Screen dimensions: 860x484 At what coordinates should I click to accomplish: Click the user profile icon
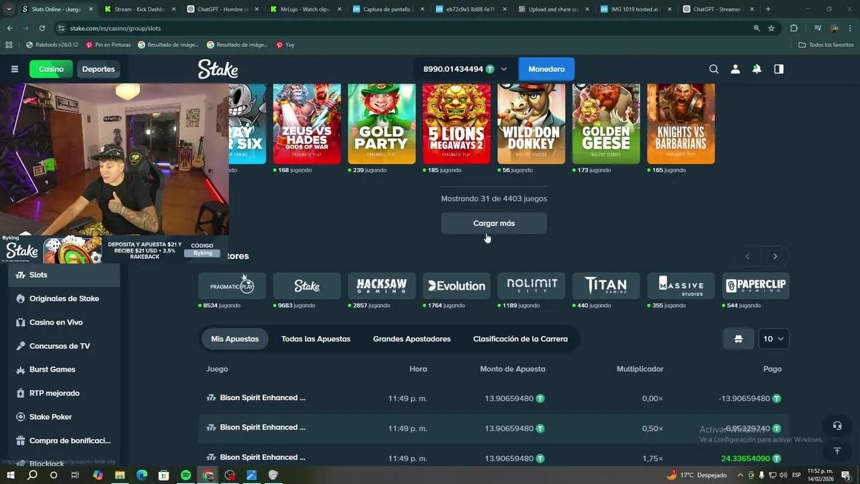(735, 69)
